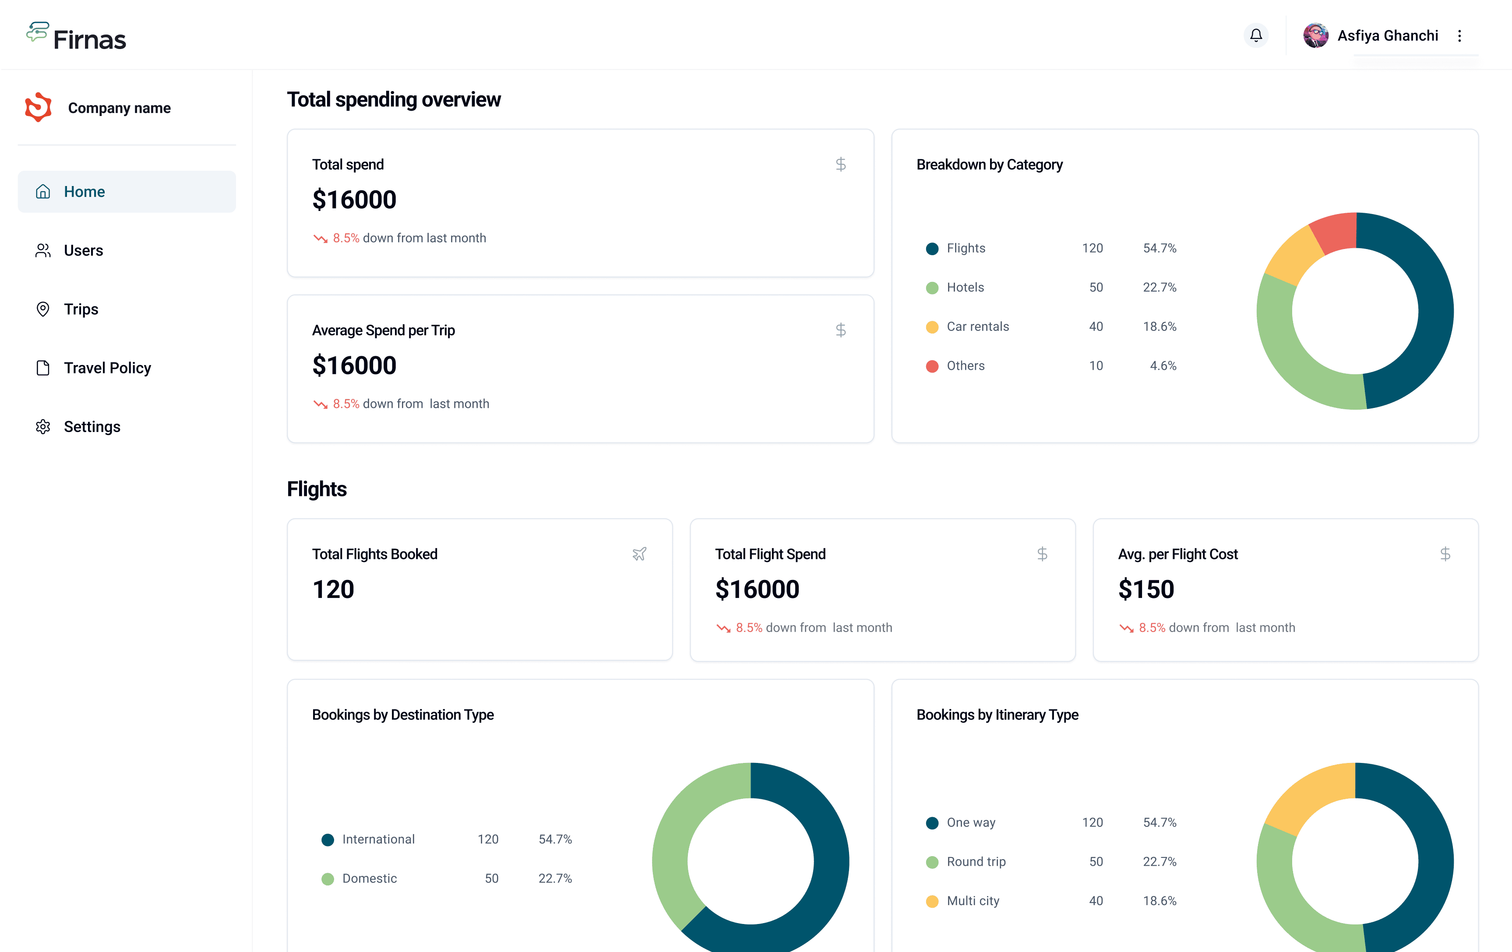This screenshot has width=1512, height=952.
Task: Click the $150 Avg. per Flight Cost value
Action: coord(1146,589)
